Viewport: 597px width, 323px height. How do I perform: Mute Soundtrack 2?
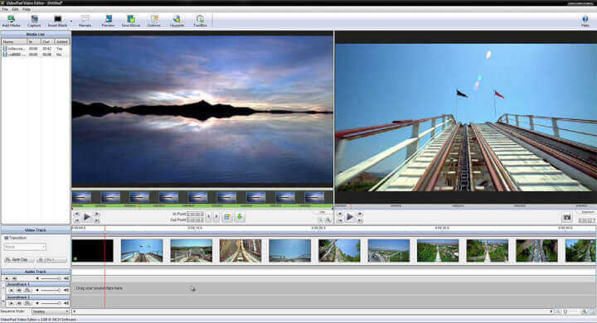[x=18, y=303]
